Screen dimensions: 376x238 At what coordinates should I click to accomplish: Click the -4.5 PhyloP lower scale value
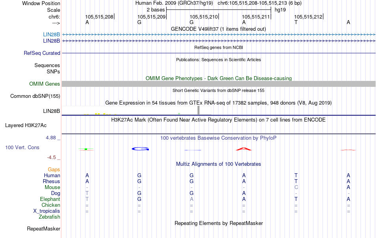tap(51, 157)
